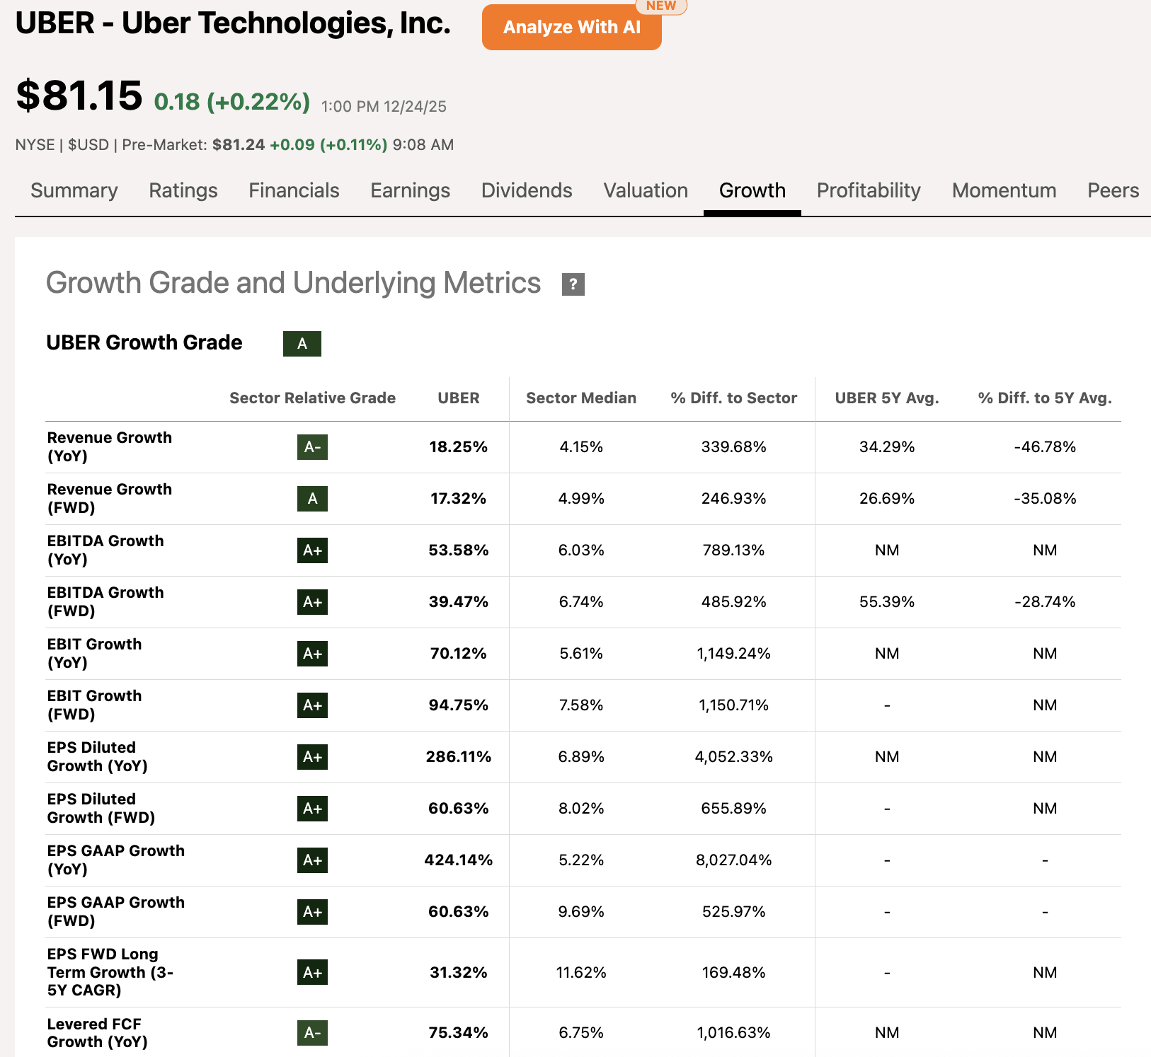Switch to the Ratings tab

click(x=183, y=190)
